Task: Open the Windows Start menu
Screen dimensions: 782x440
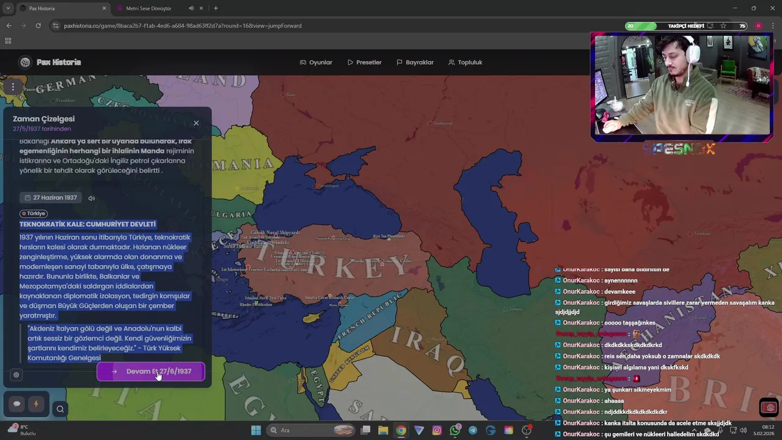Action: (x=256, y=430)
